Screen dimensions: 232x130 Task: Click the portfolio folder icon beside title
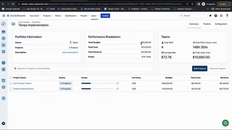(13, 24)
